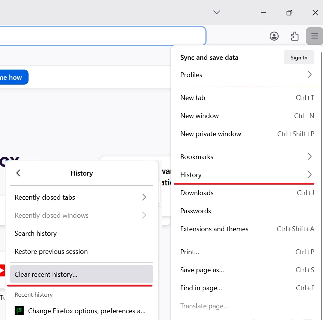Viewport: 323px width, 320px height.
Task: Click the green favicon beside Change Firefox options
Action: click(18, 311)
